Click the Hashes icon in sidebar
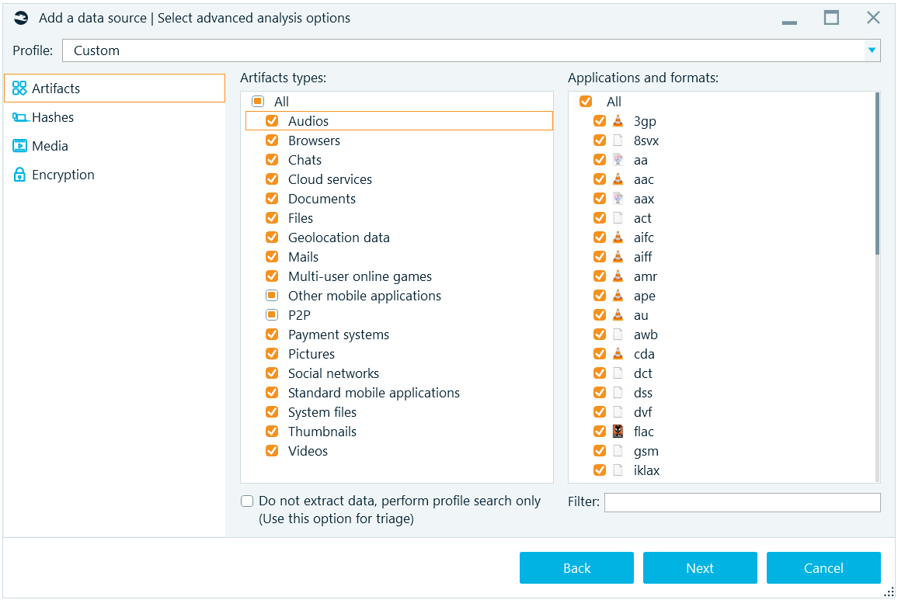898x600 pixels. (x=19, y=117)
